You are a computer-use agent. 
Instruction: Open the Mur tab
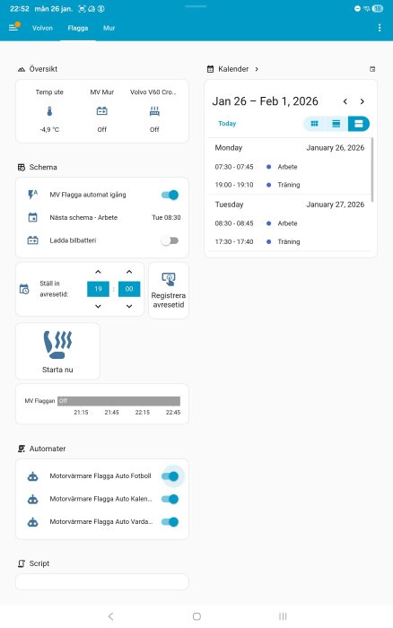point(109,28)
